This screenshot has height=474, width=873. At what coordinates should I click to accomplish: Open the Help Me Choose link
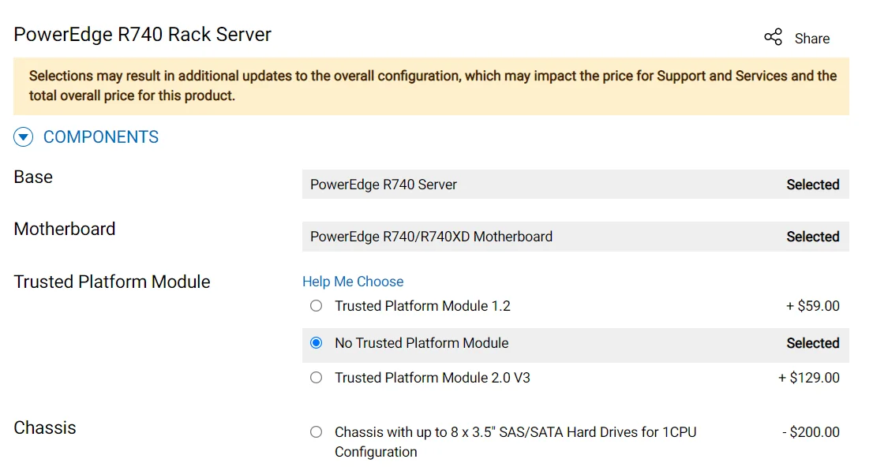[x=353, y=282]
